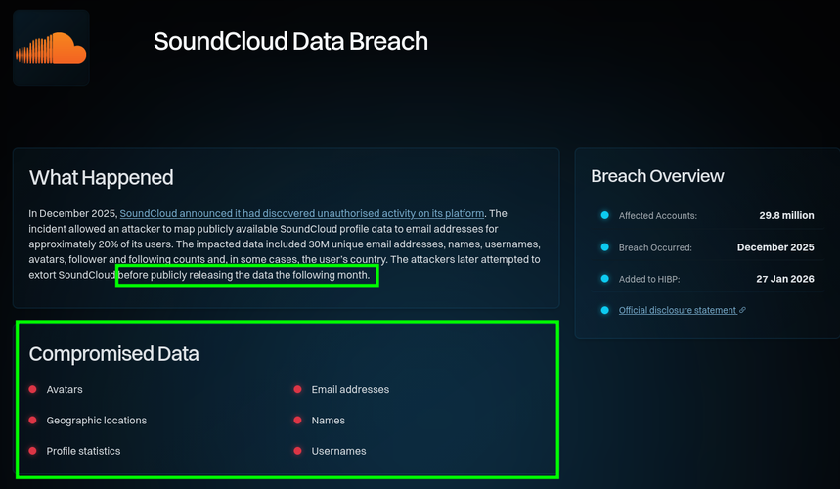Image resolution: width=840 pixels, height=489 pixels.
Task: Click the Breach Overview panel heading
Action: click(x=657, y=176)
